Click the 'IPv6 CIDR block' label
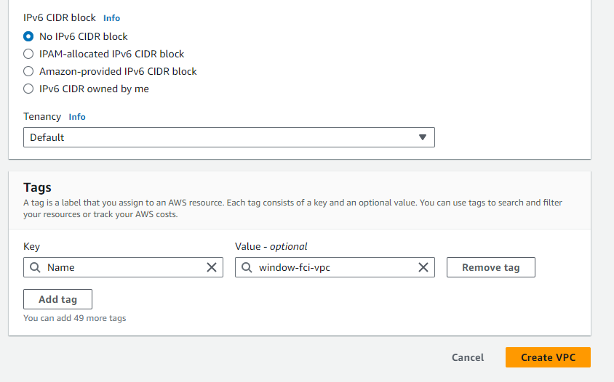The image size is (614, 382). [x=60, y=17]
